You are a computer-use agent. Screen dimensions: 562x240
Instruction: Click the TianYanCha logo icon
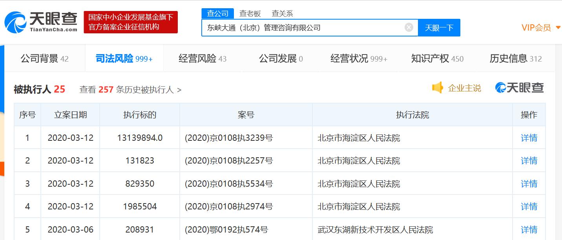16,22
